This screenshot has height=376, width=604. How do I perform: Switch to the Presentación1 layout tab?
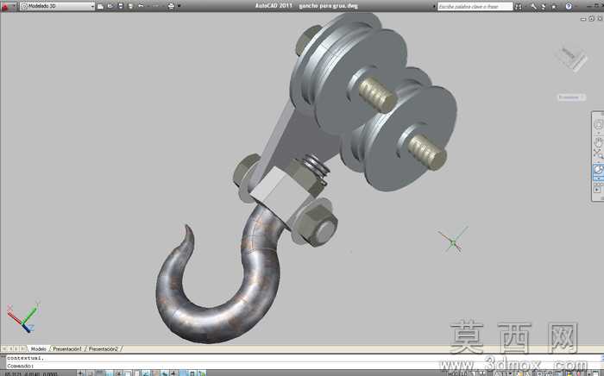[x=67, y=349]
